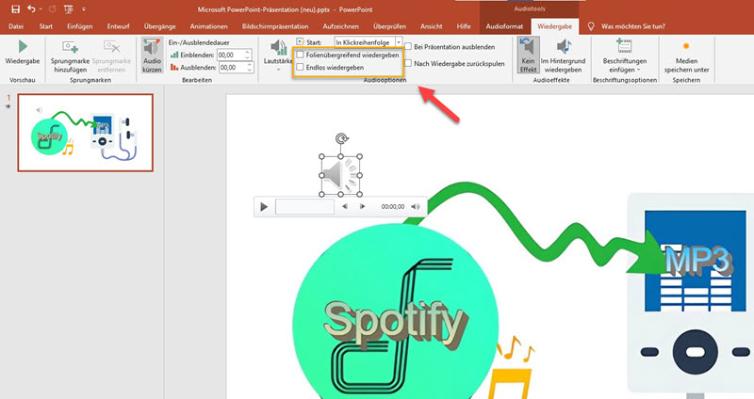Enable Endlos wiedergeben checkbox

point(300,68)
